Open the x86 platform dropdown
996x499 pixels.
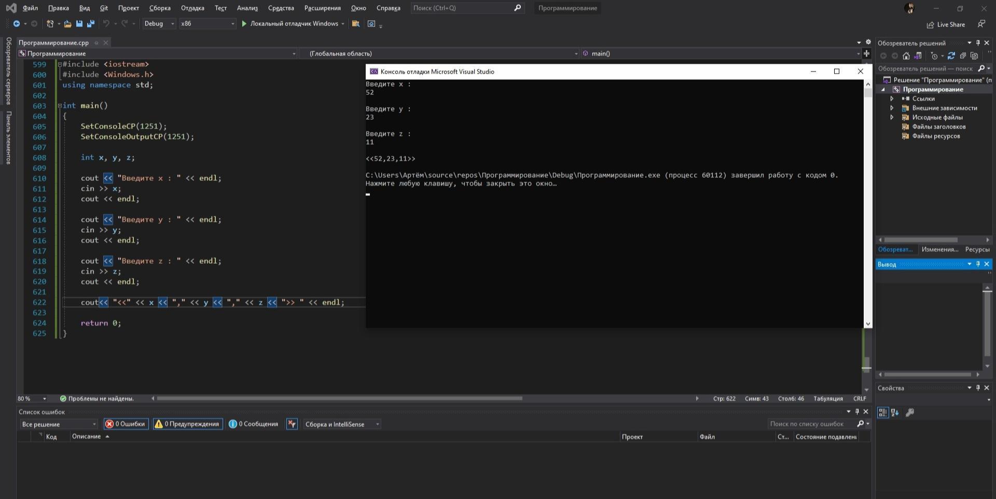[x=207, y=24]
